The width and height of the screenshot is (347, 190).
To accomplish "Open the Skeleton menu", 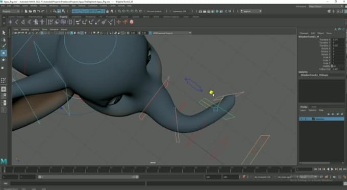I will tap(65, 6).
